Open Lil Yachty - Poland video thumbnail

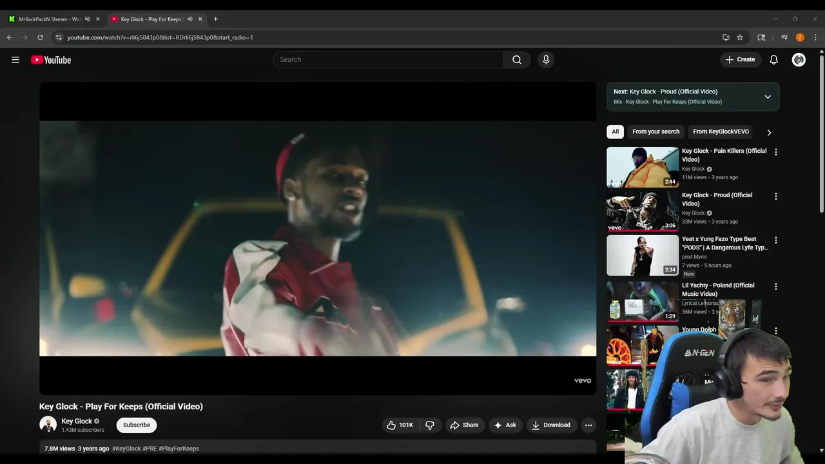click(x=643, y=301)
